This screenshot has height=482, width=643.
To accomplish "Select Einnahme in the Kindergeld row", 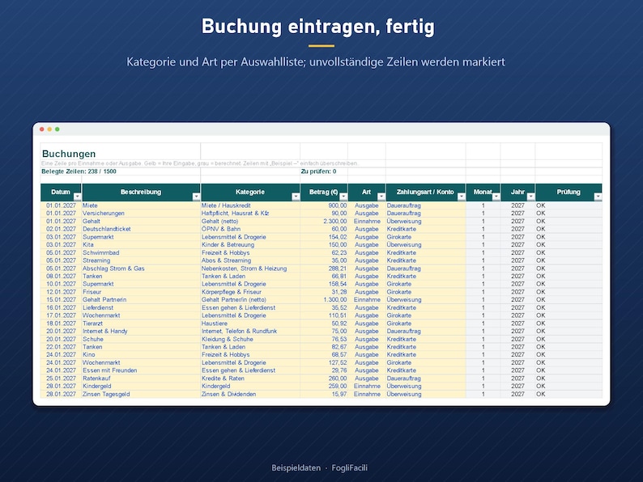I will point(367,387).
